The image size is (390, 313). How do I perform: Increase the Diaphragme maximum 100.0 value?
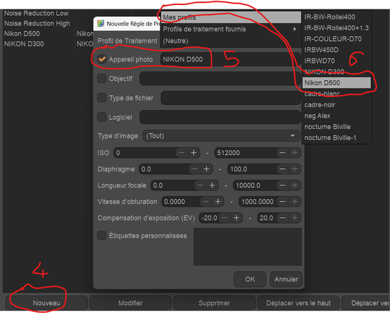click(x=294, y=169)
